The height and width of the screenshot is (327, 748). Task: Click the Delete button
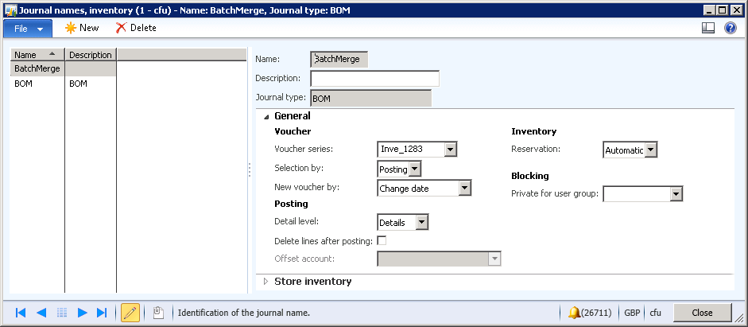coord(136,28)
